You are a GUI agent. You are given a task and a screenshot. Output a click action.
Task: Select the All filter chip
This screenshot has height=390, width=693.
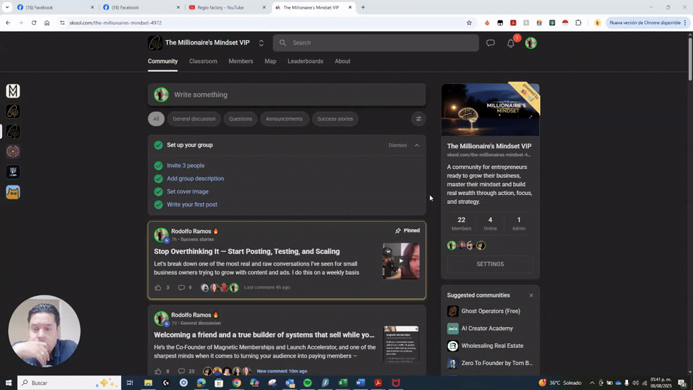[156, 119]
